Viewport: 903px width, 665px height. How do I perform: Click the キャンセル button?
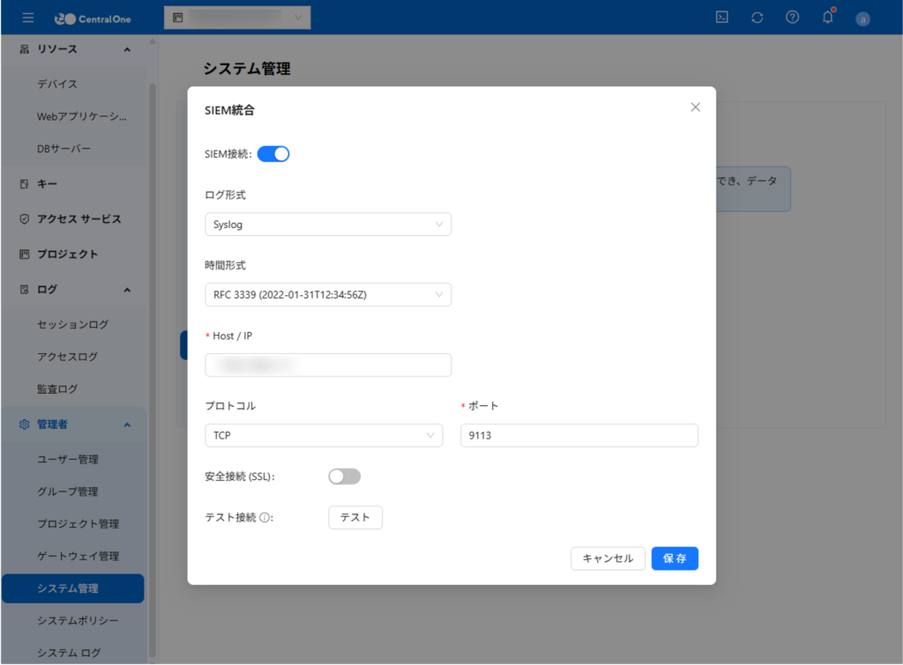click(x=608, y=558)
